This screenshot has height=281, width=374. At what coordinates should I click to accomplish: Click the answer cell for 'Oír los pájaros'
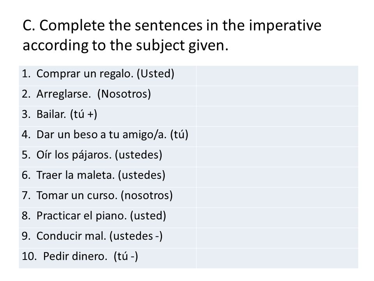pos(277,157)
